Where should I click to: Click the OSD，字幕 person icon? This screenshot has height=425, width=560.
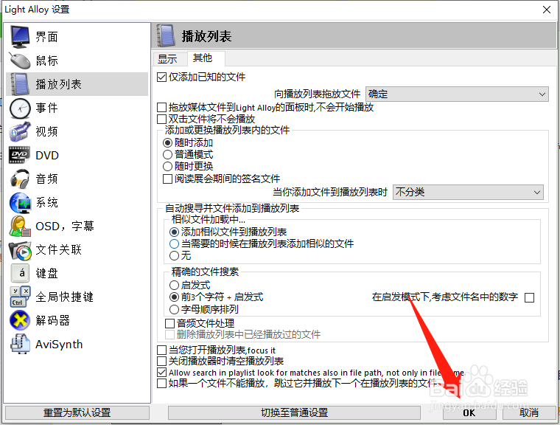[20, 226]
